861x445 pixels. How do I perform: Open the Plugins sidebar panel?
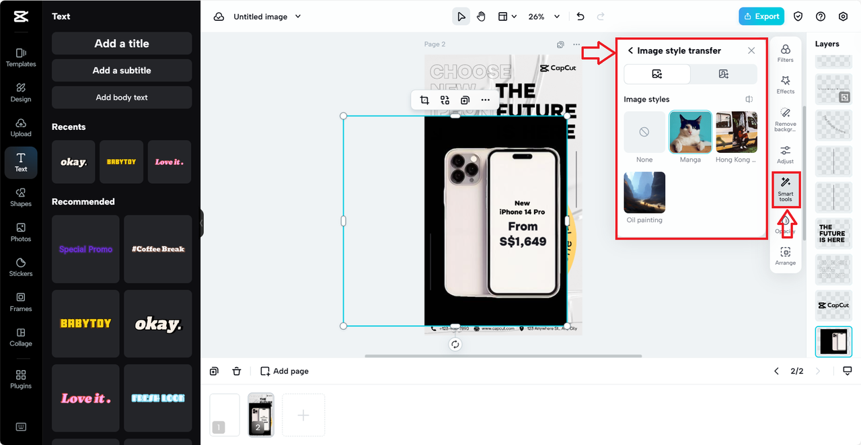point(21,379)
